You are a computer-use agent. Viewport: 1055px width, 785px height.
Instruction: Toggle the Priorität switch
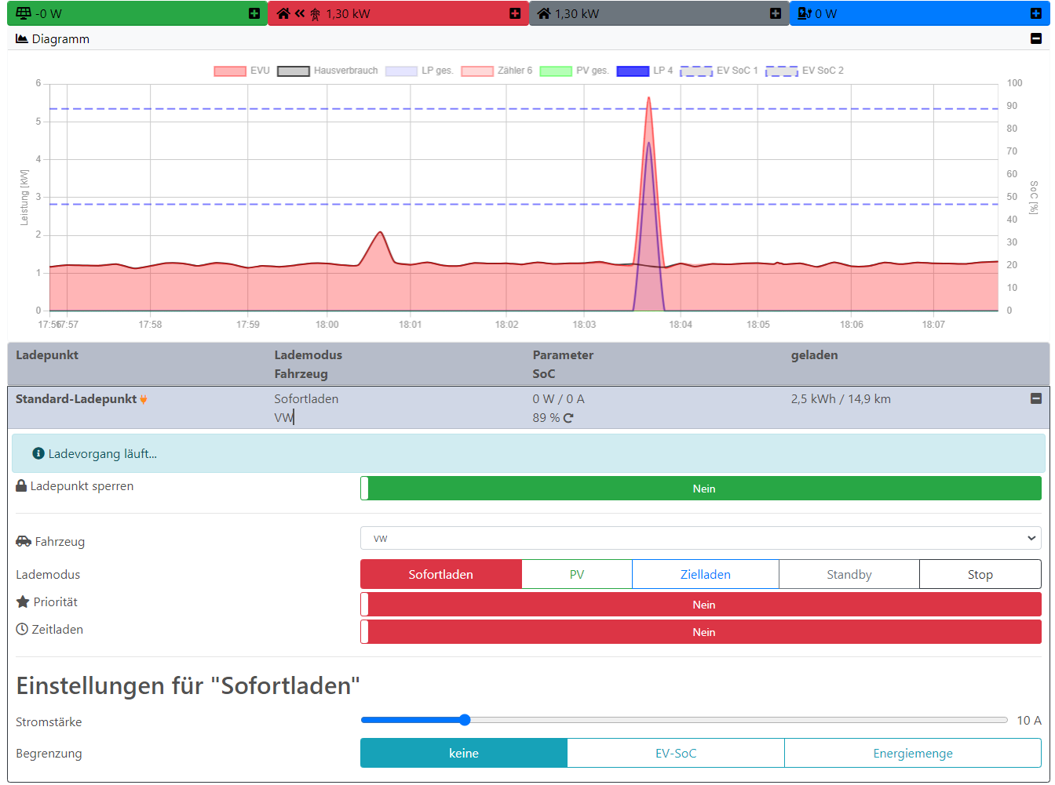pyautogui.click(x=700, y=605)
